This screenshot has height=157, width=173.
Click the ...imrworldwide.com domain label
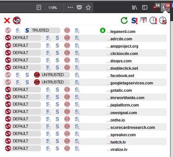125,98
